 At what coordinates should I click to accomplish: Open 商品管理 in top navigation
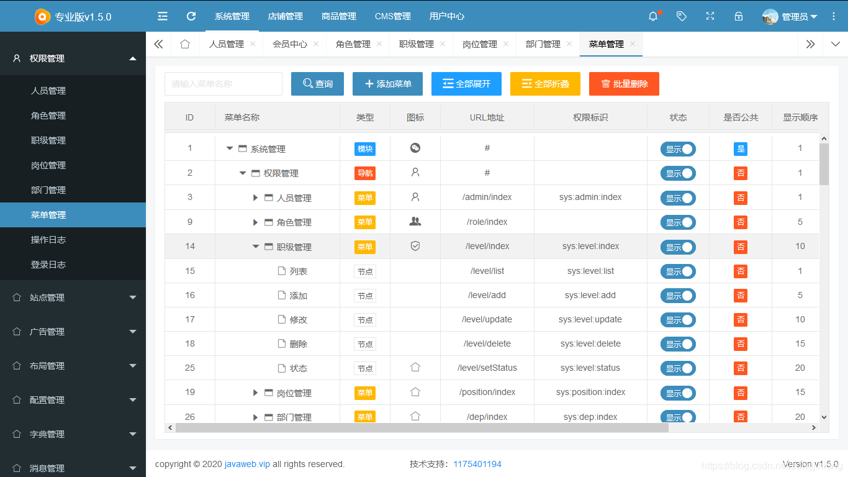point(339,16)
